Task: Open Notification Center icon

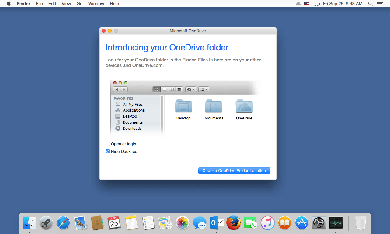Action: point(380,4)
